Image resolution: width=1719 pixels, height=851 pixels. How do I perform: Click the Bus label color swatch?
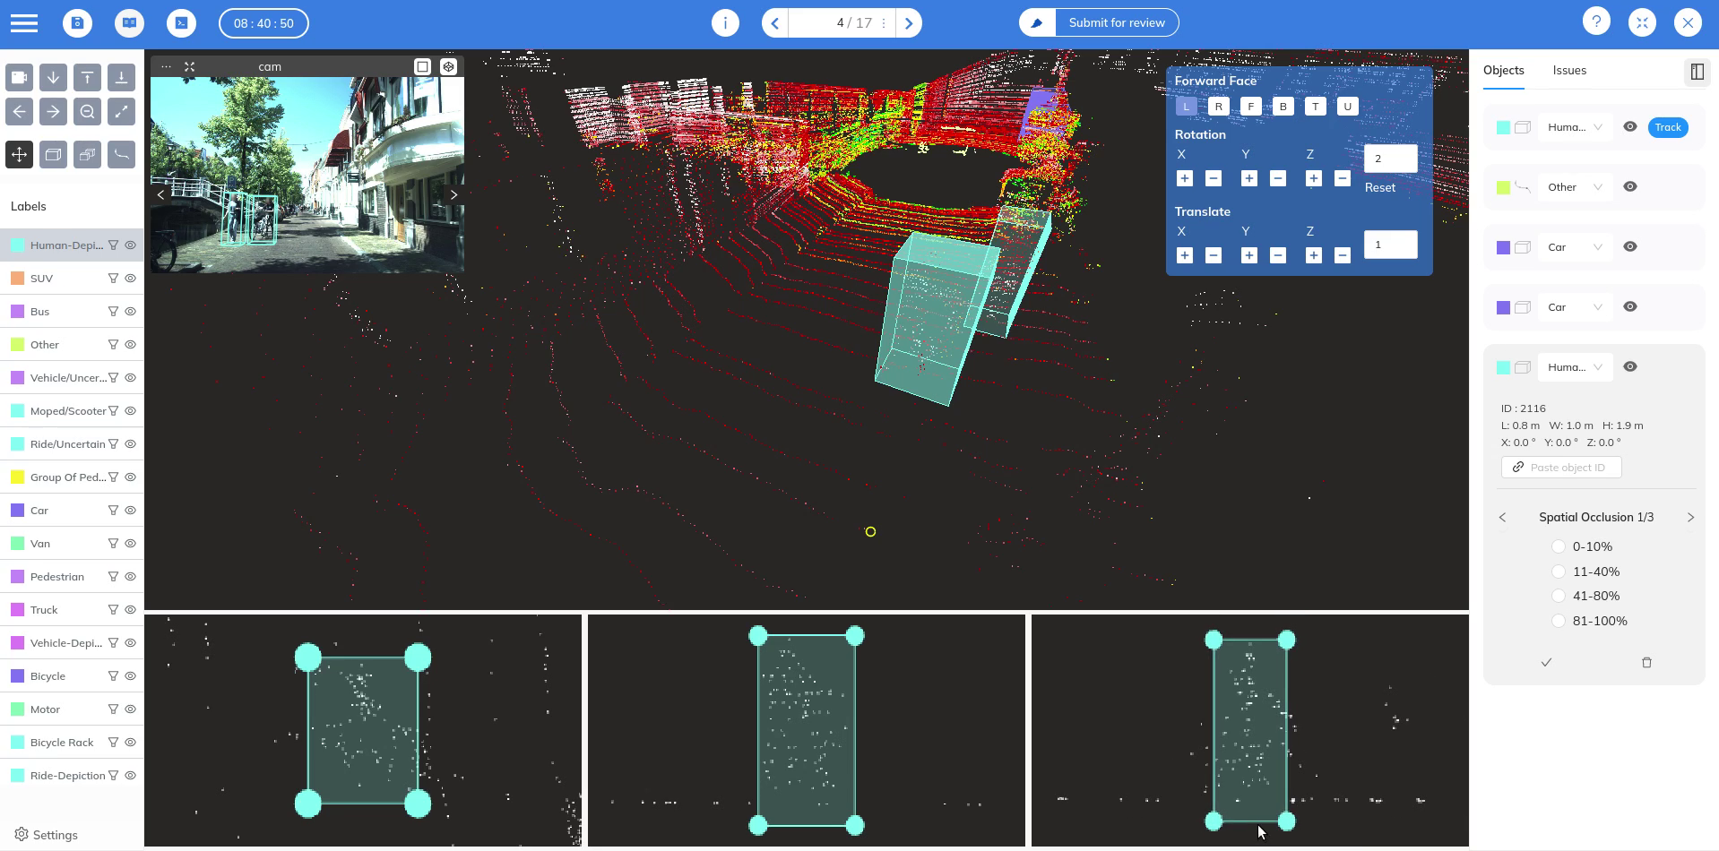(x=17, y=312)
